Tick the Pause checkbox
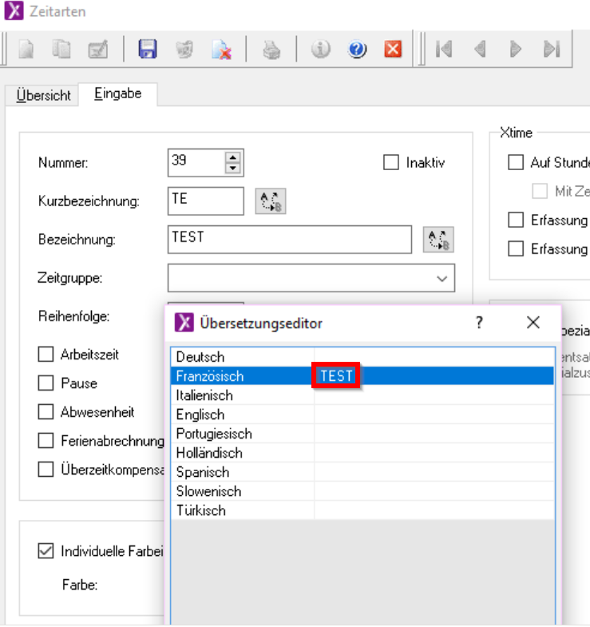The height and width of the screenshot is (627, 590). [x=46, y=383]
